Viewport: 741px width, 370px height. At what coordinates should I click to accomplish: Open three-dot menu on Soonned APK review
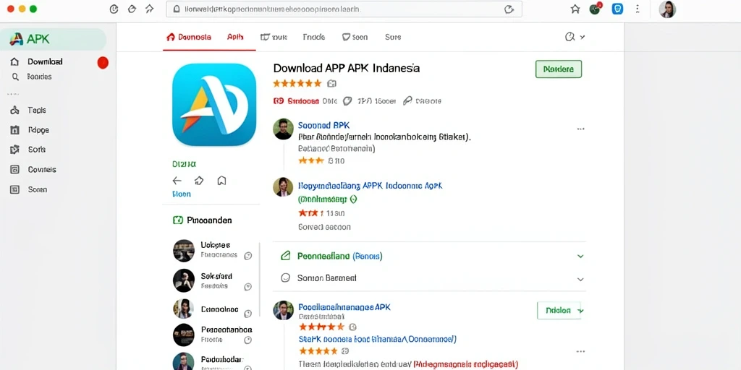pyautogui.click(x=581, y=129)
